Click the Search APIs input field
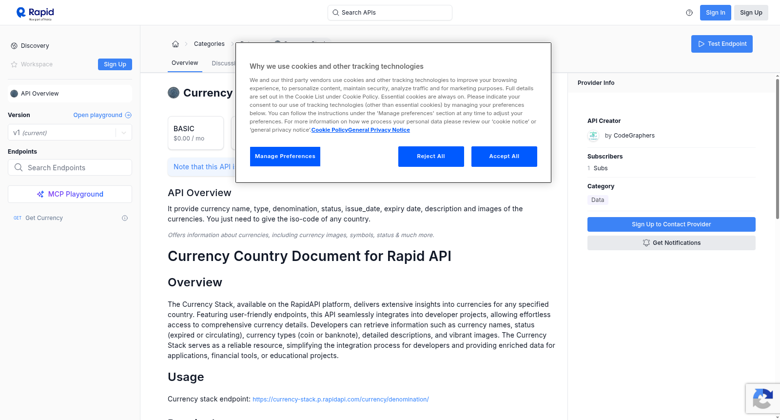Image resolution: width=780 pixels, height=420 pixels. pos(390,13)
